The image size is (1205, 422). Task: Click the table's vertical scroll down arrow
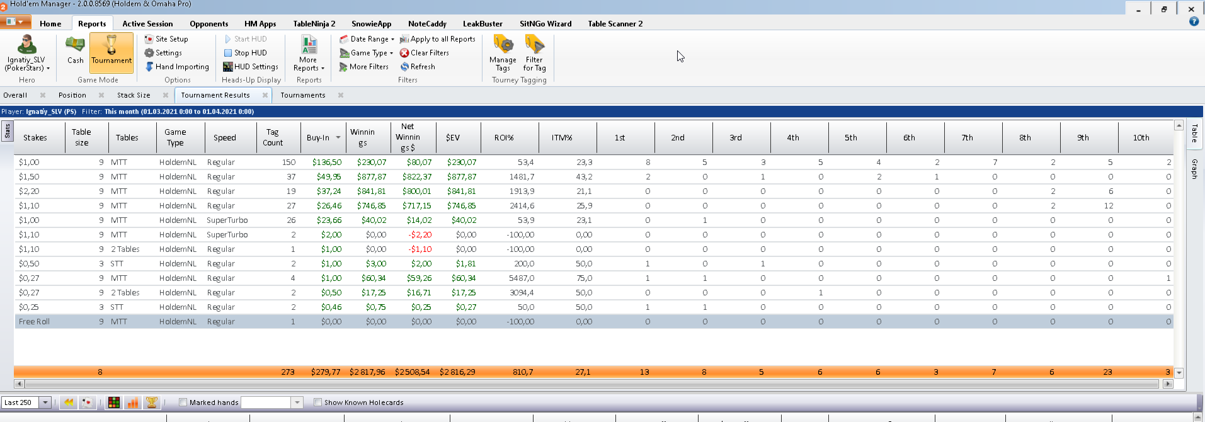pyautogui.click(x=1179, y=373)
